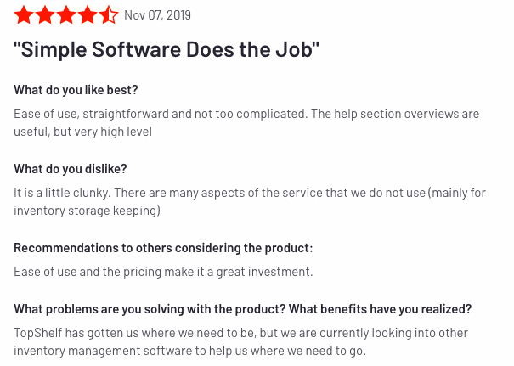
Task: Click the heading What do you like best?
Action: tap(76, 90)
